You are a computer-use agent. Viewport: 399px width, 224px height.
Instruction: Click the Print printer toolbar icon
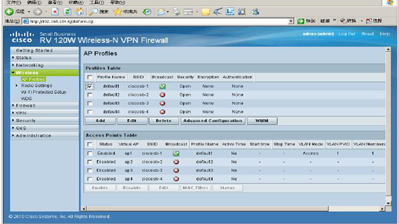[176, 12]
